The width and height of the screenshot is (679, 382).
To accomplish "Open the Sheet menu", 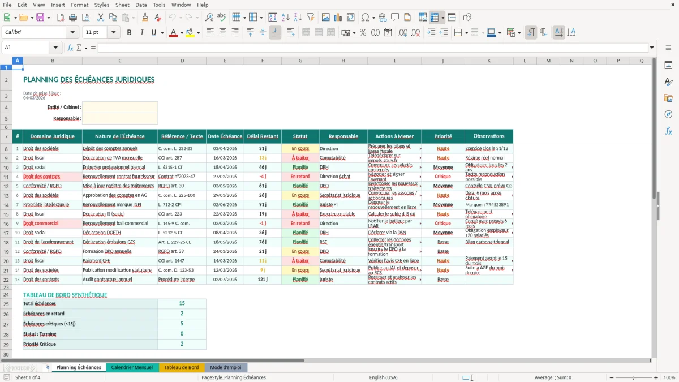I will coord(122,5).
